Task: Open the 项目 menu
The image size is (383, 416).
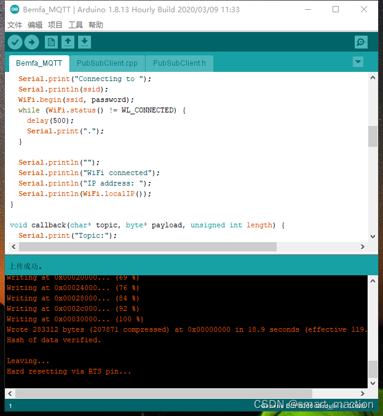Action: point(55,25)
